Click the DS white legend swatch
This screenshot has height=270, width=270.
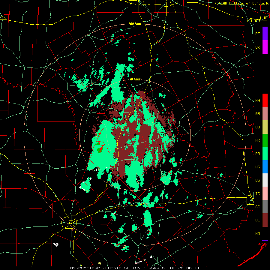265,180
